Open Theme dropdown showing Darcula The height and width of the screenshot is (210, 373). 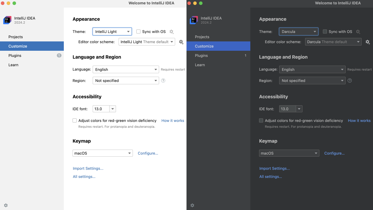tap(299, 32)
